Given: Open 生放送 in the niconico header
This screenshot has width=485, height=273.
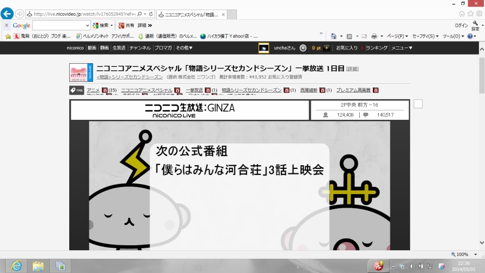Looking at the screenshot, I should [119, 48].
